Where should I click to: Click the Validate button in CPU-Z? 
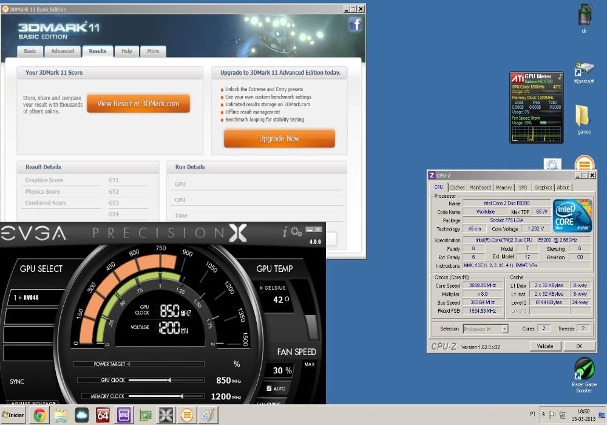coord(545,346)
